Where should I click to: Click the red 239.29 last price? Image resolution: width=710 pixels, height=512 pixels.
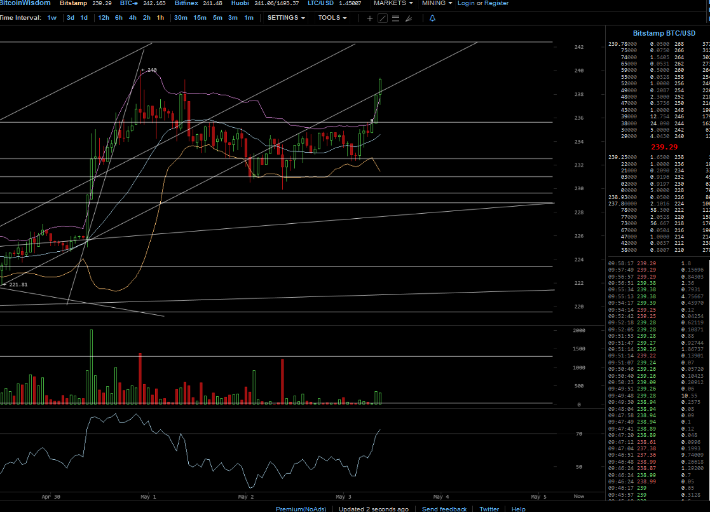(x=664, y=147)
